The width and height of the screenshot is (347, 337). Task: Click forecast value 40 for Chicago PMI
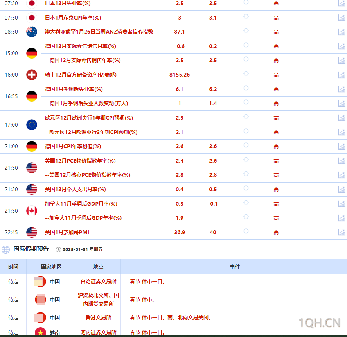pos(213,232)
